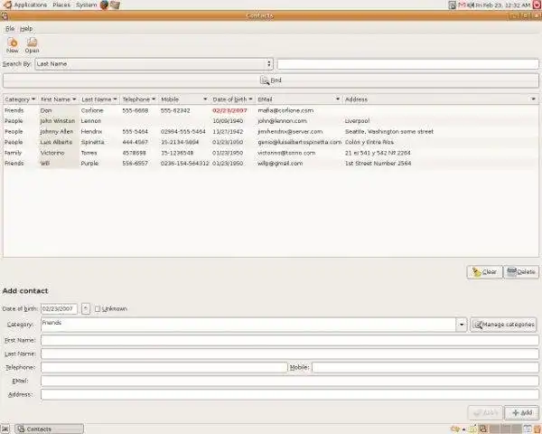
Task: Click the Find button
Action: click(271, 80)
